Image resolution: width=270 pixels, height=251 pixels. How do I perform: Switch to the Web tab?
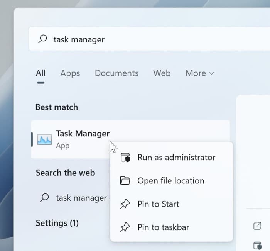162,73
